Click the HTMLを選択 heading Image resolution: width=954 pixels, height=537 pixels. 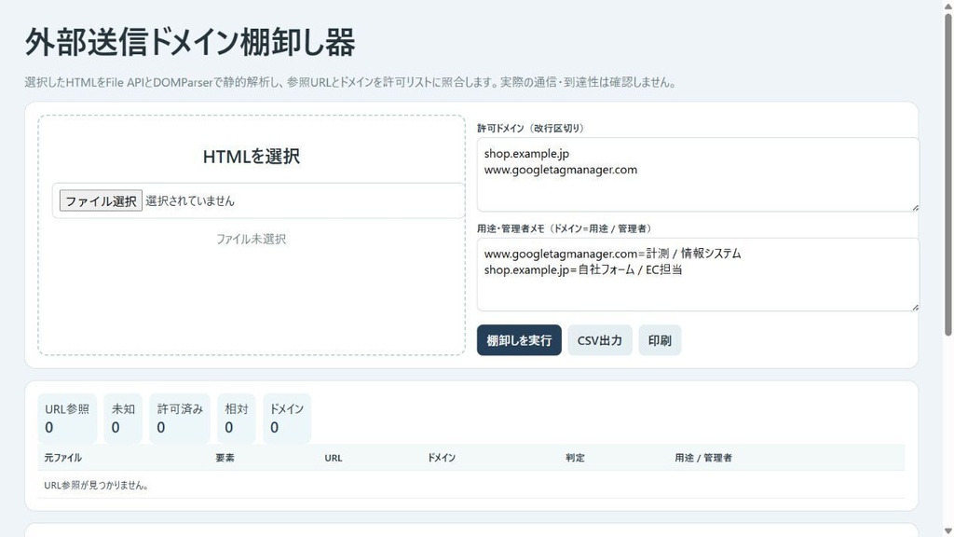(252, 157)
